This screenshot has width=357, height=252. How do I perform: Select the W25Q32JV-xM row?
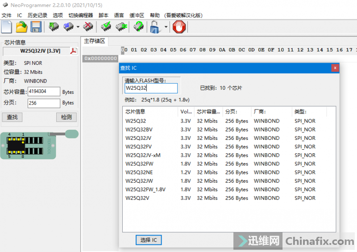pos(229,155)
